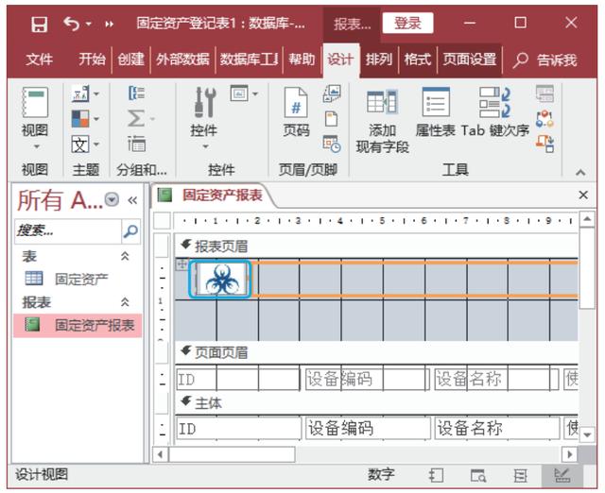Image resolution: width=605 pixels, height=493 pixels.
Task: Click the navigation pane 搜索 box
Action: click(68, 231)
